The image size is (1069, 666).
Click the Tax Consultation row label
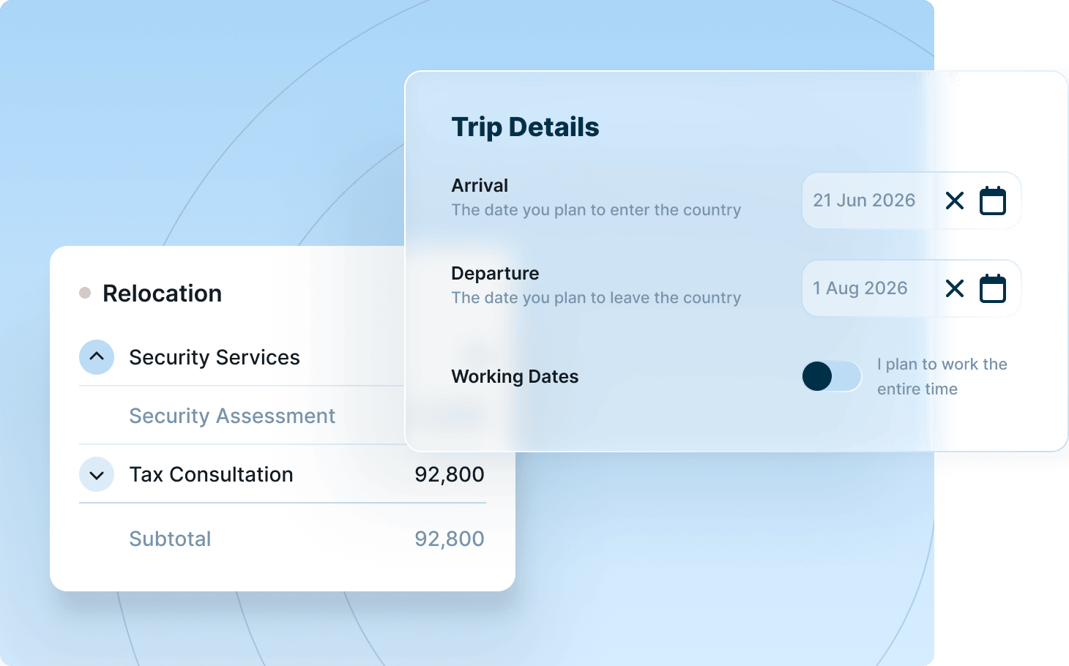tap(211, 474)
